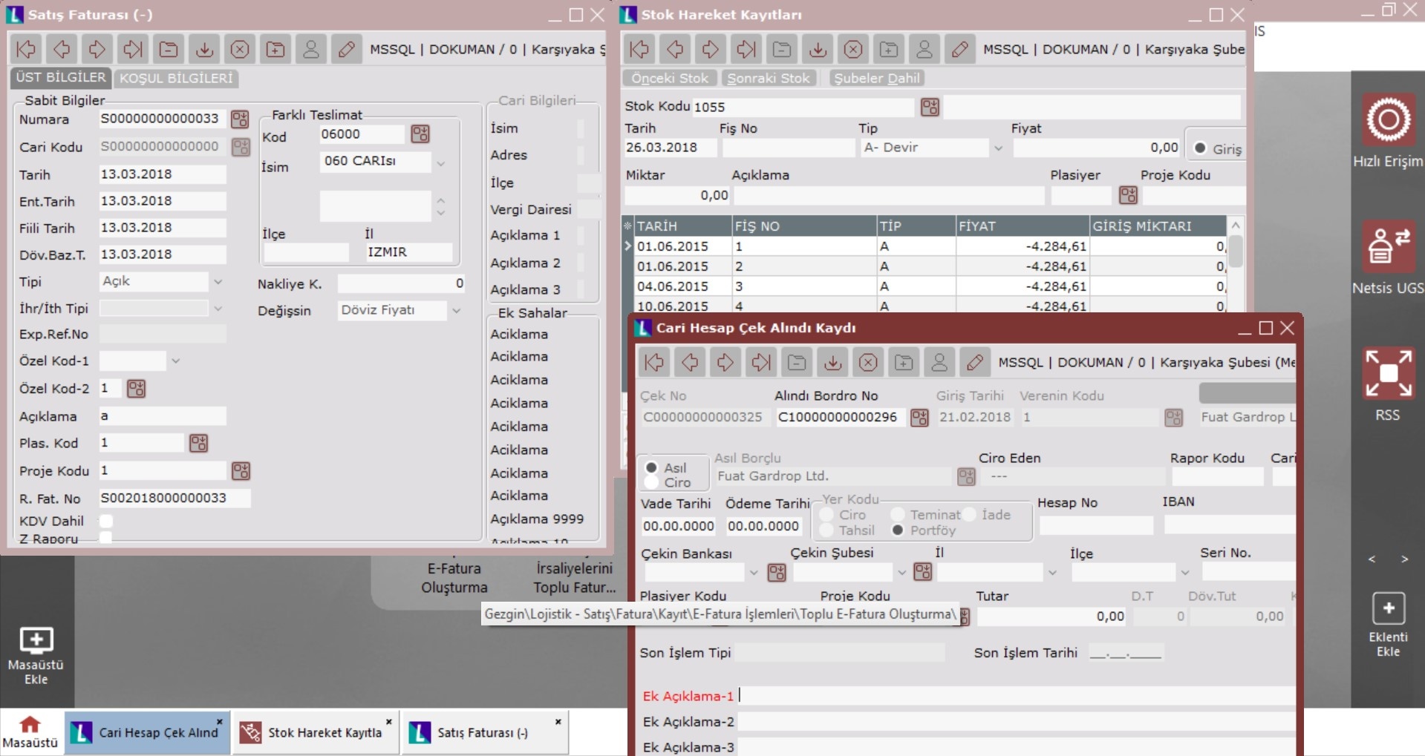The height and width of the screenshot is (756, 1425).
Task: Click Sonraki Stok button
Action: 769,78
